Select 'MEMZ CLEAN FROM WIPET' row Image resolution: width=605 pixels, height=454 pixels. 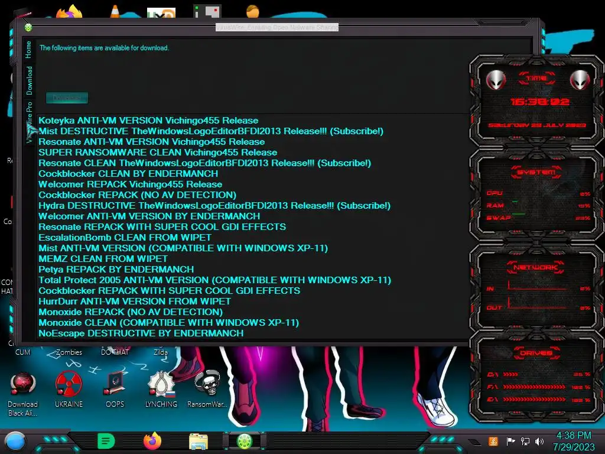103,259
